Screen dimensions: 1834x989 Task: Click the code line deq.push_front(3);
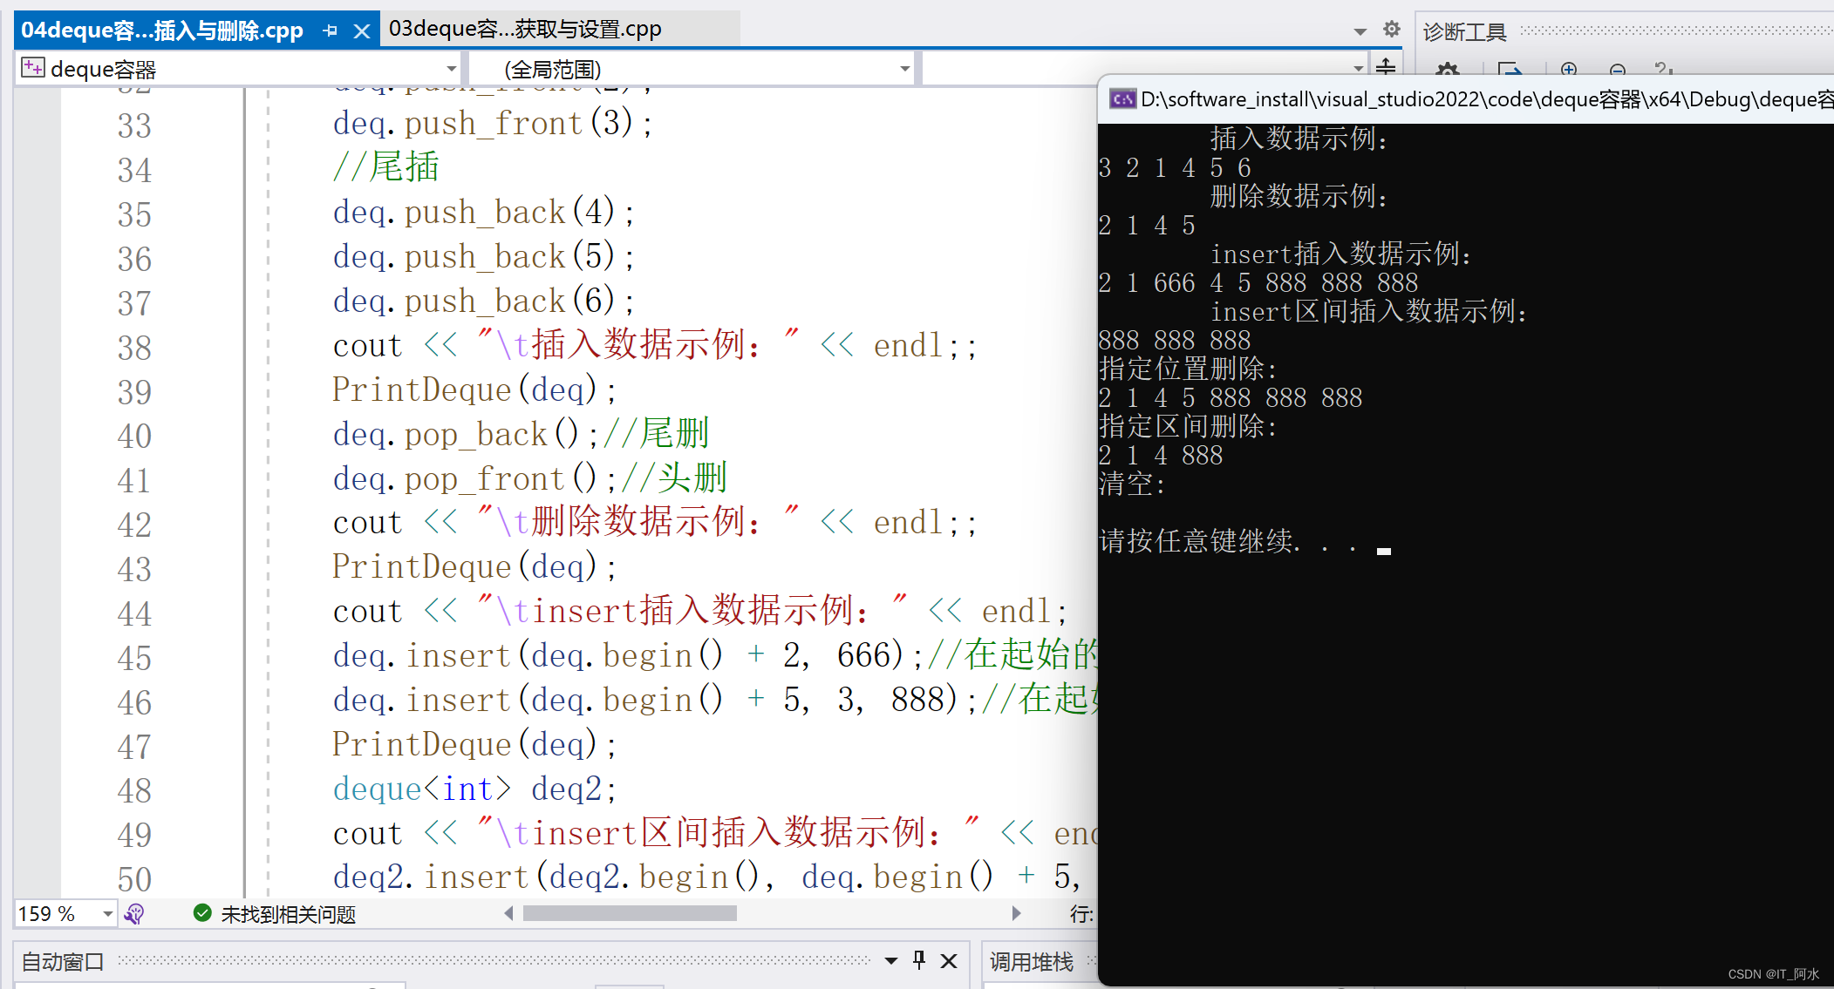(493, 123)
